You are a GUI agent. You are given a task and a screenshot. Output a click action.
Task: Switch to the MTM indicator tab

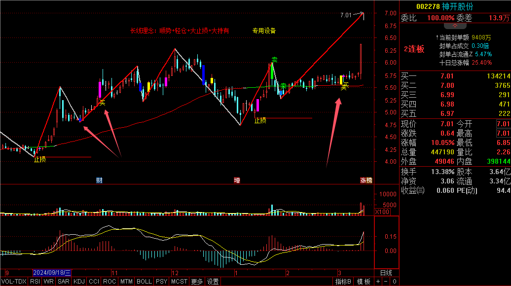[x=126, y=282]
